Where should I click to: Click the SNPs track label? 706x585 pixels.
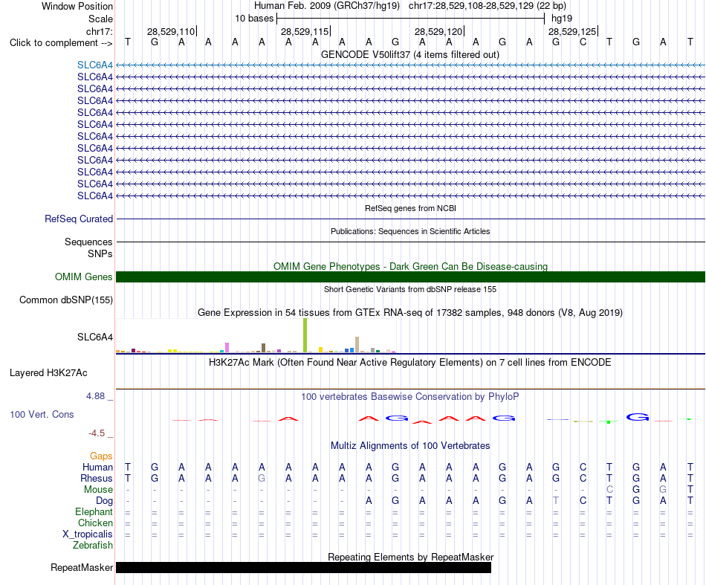100,253
